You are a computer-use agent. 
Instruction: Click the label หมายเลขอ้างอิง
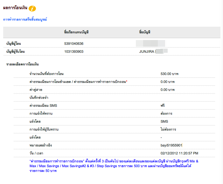point(41,145)
